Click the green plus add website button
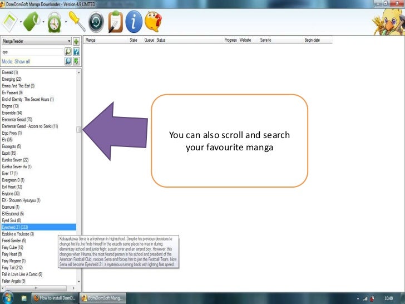This screenshot has width=405, height=304. [x=76, y=41]
